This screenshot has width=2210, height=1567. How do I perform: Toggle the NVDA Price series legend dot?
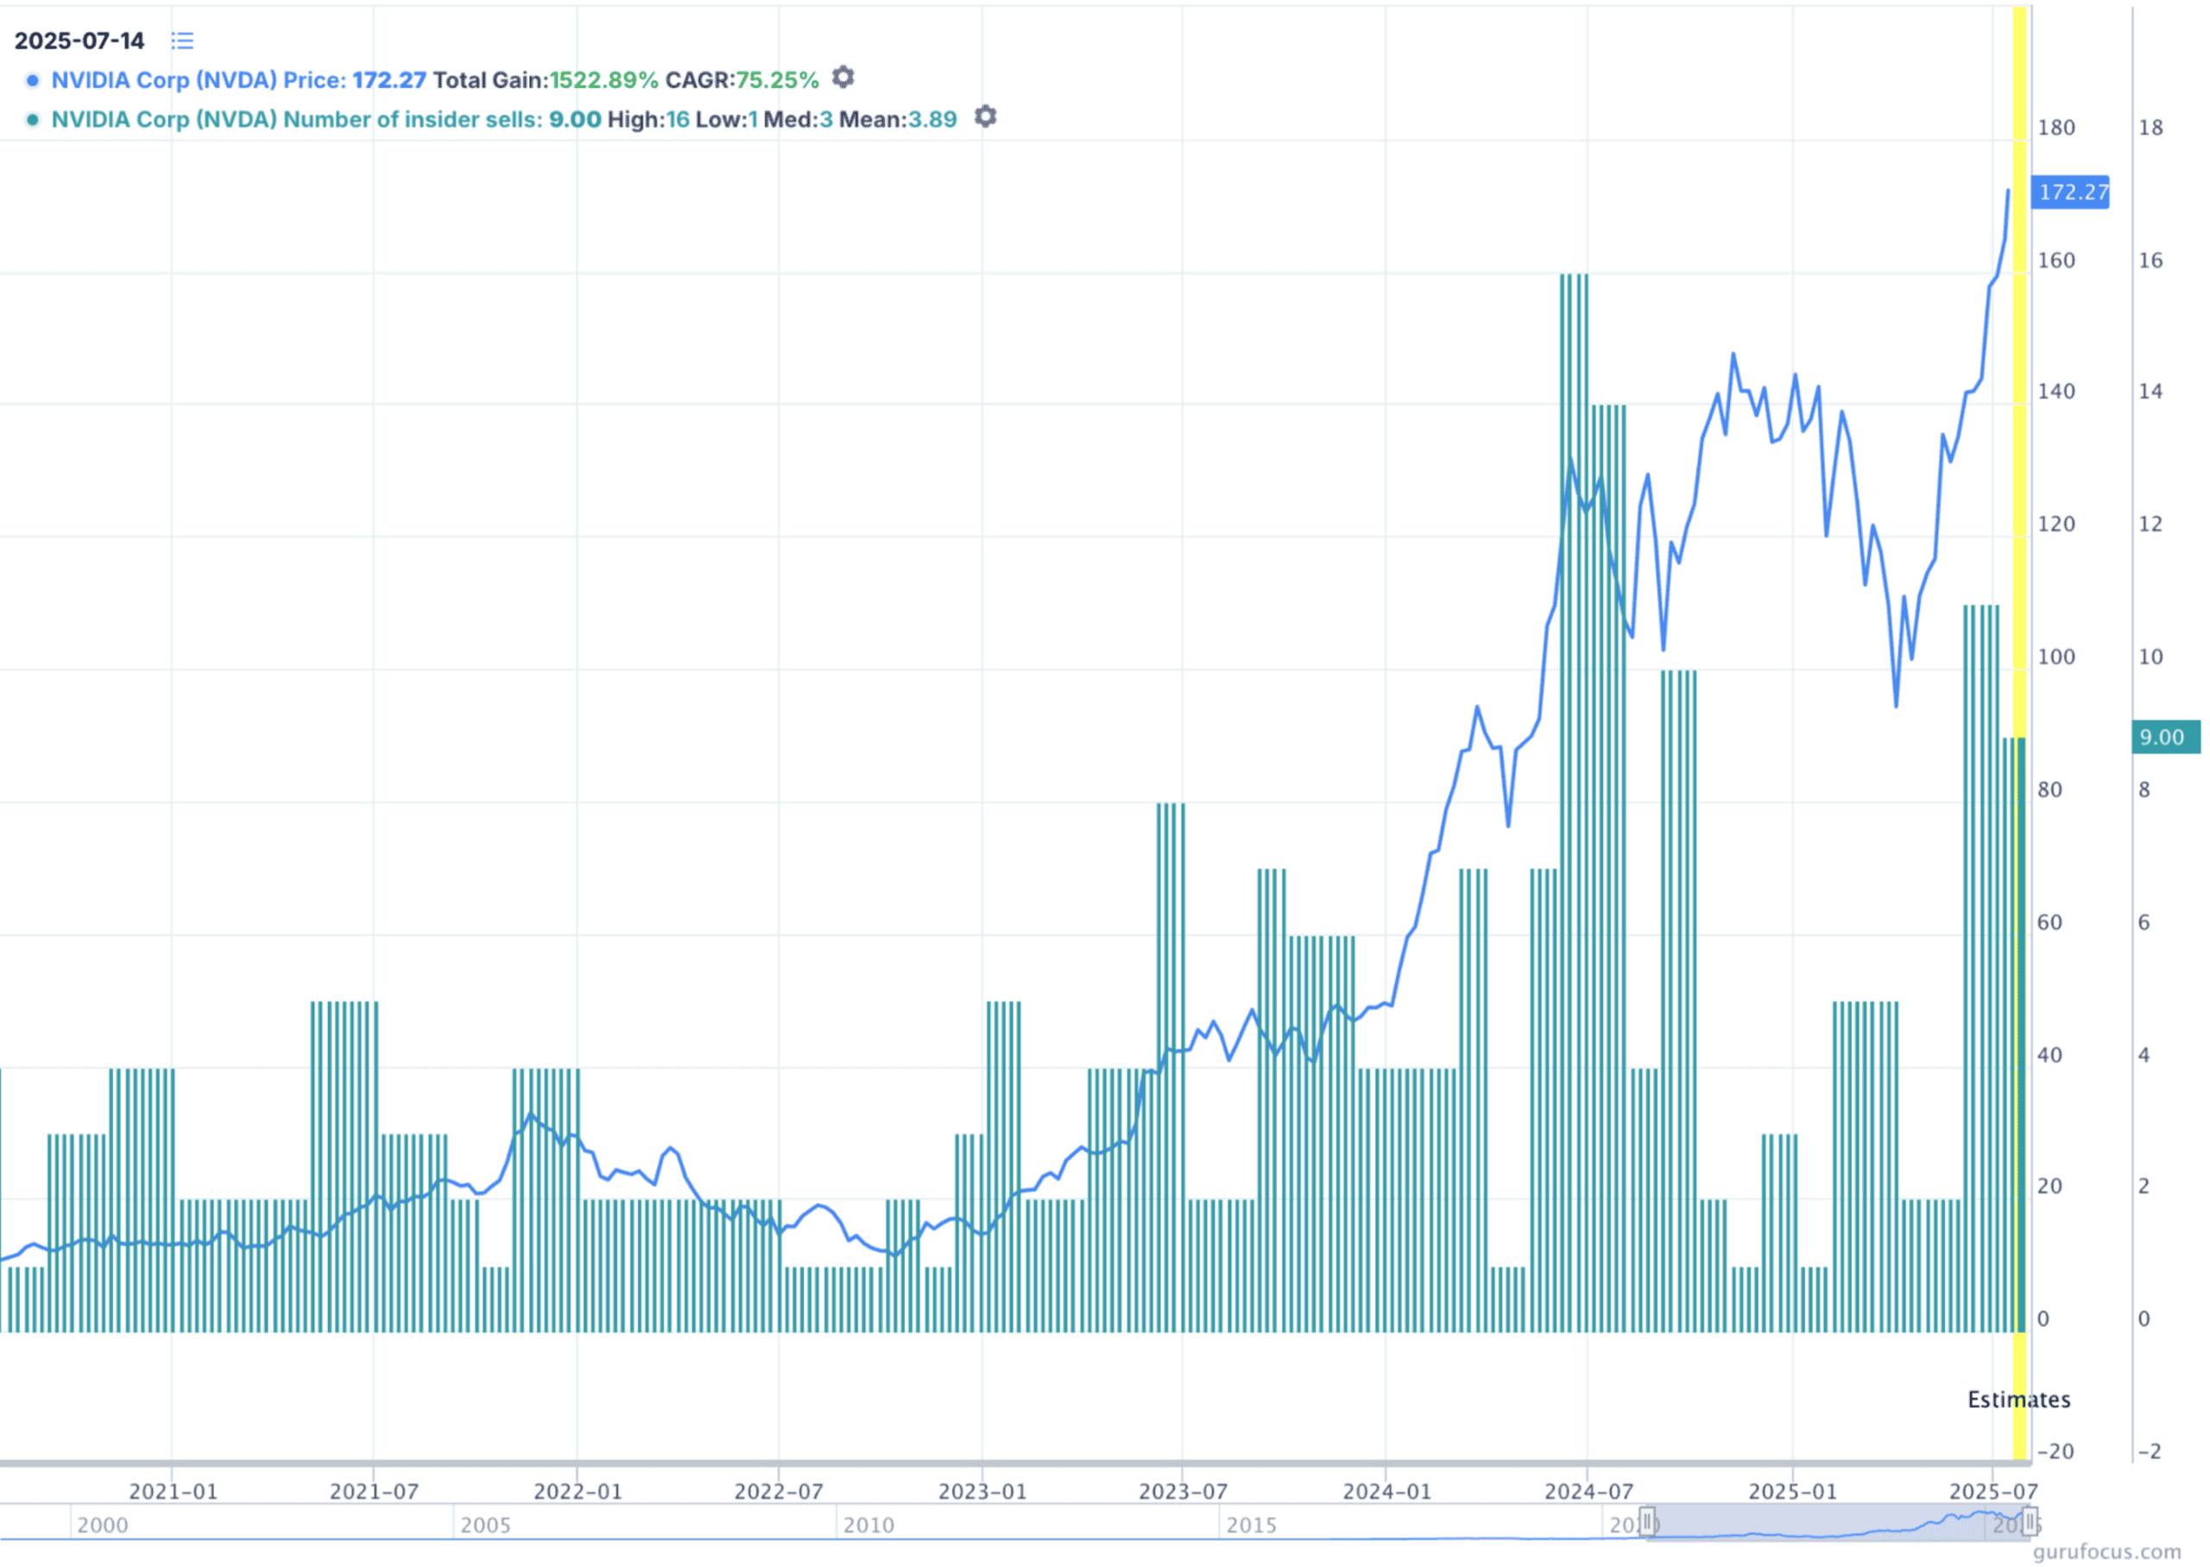tap(33, 80)
